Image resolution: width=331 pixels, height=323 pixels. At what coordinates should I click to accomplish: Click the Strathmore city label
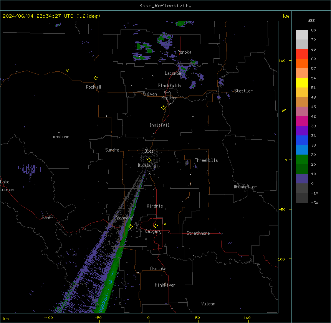point(198,233)
